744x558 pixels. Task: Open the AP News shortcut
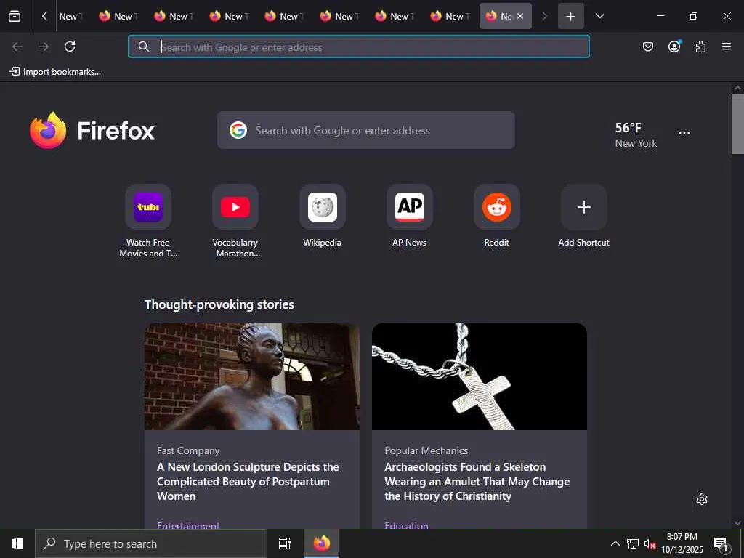coord(410,207)
